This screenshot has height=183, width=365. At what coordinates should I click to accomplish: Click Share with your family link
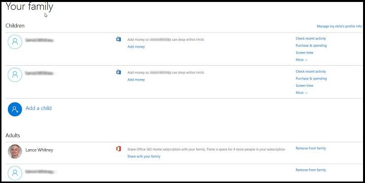[x=144, y=157]
